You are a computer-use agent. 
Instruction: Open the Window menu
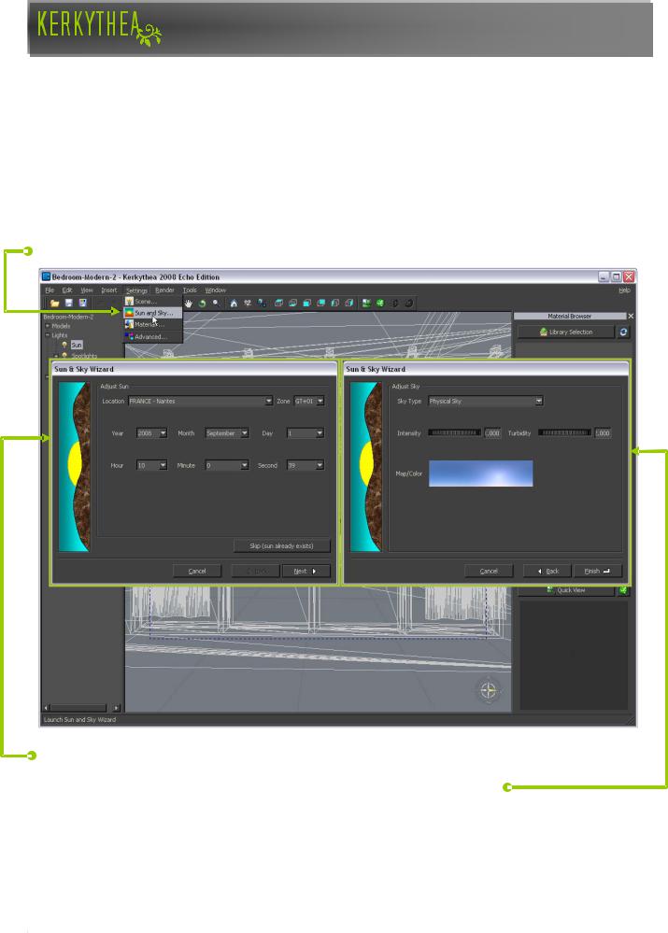[216, 290]
